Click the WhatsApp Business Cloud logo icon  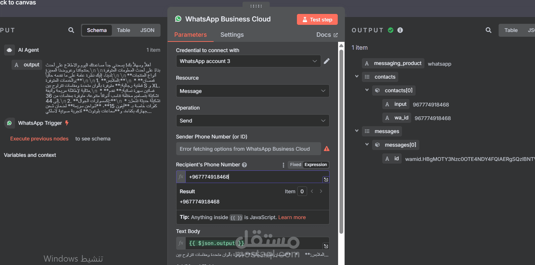click(178, 19)
